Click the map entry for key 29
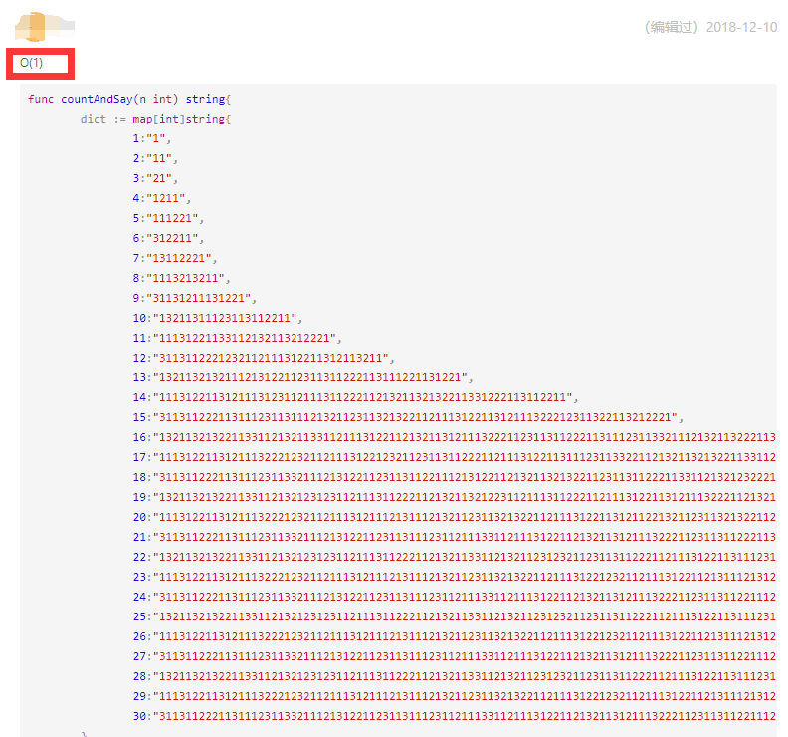Screen dimensions: 788x737 click(455, 697)
